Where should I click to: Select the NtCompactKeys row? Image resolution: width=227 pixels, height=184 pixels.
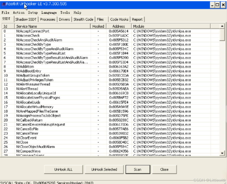click(x=111, y=151)
